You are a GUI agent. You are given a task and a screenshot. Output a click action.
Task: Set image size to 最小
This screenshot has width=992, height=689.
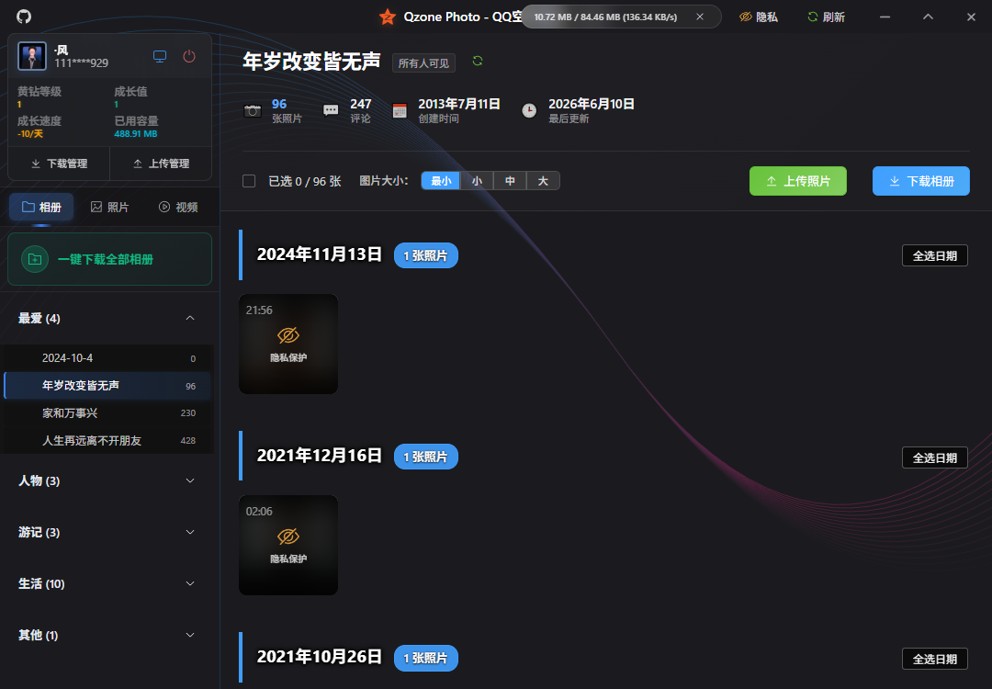(x=441, y=181)
